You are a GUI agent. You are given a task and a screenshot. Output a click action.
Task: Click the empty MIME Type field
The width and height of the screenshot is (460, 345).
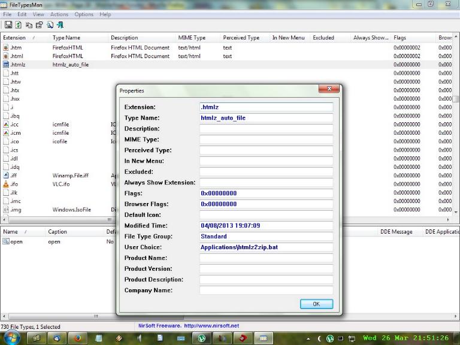point(266,140)
